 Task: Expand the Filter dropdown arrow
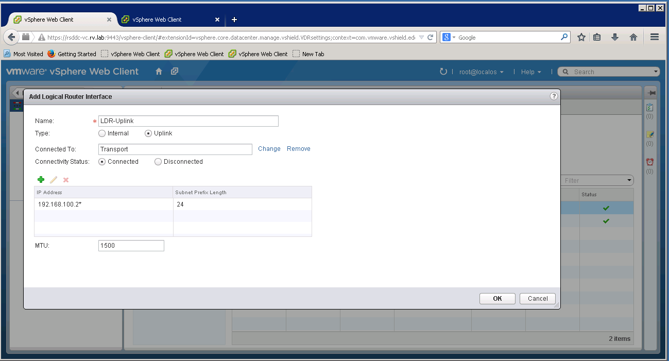coord(629,180)
